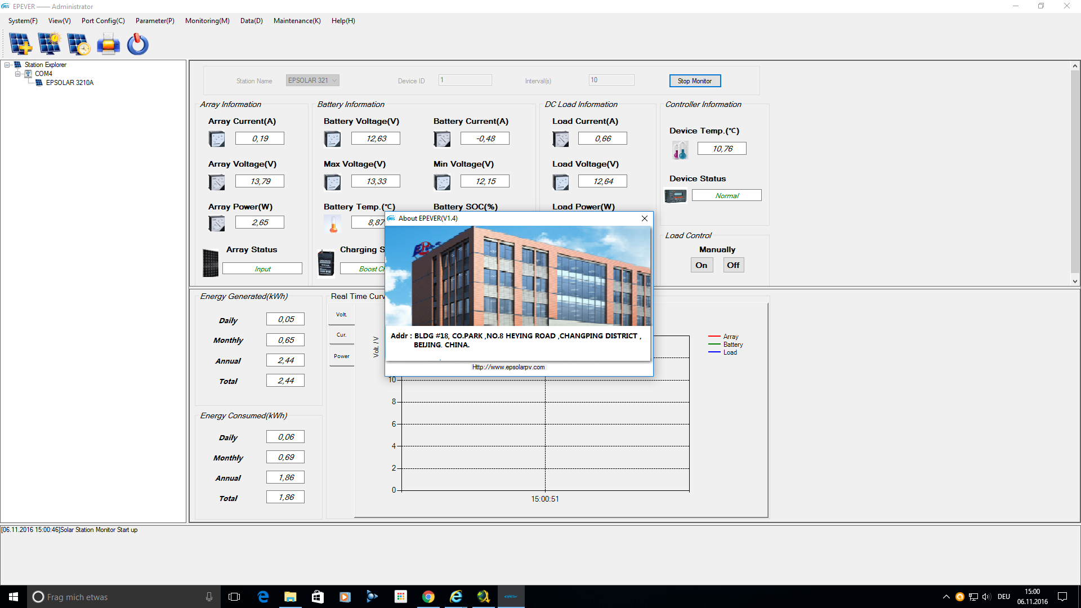Collapse the COM4 tree node
Image resolution: width=1081 pixels, height=608 pixels.
pyautogui.click(x=17, y=74)
